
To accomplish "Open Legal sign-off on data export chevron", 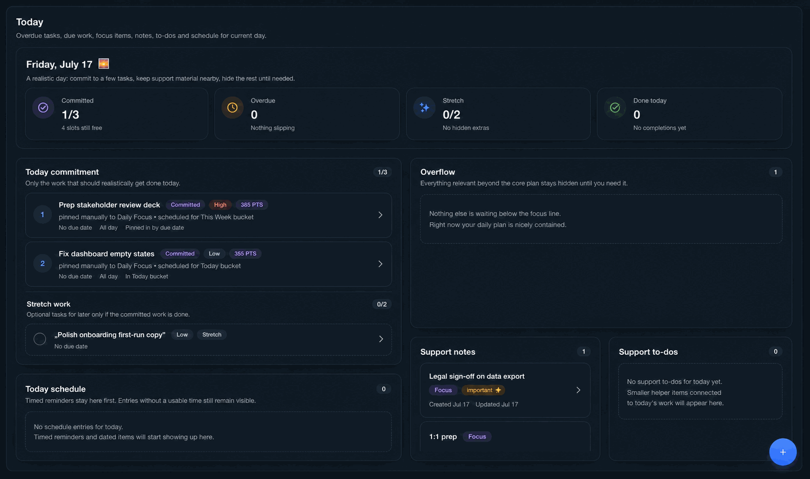I will [x=578, y=390].
